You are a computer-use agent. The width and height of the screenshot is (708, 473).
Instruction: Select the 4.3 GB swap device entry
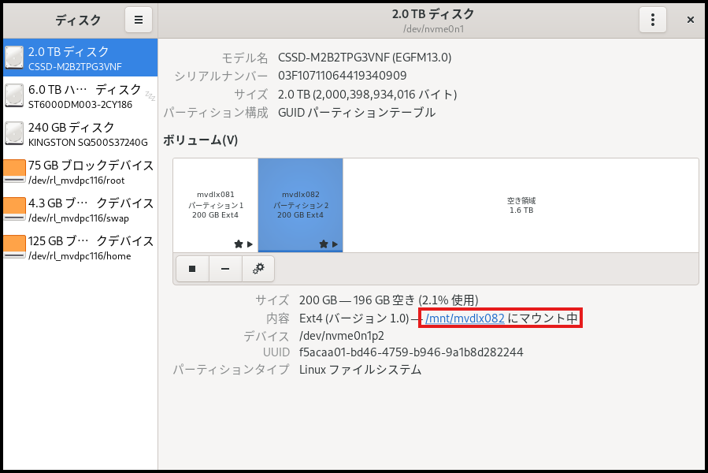tap(13, 209)
